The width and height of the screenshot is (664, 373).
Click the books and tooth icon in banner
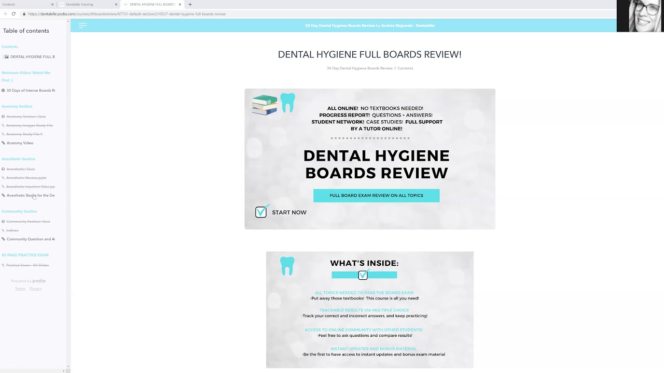(273, 104)
